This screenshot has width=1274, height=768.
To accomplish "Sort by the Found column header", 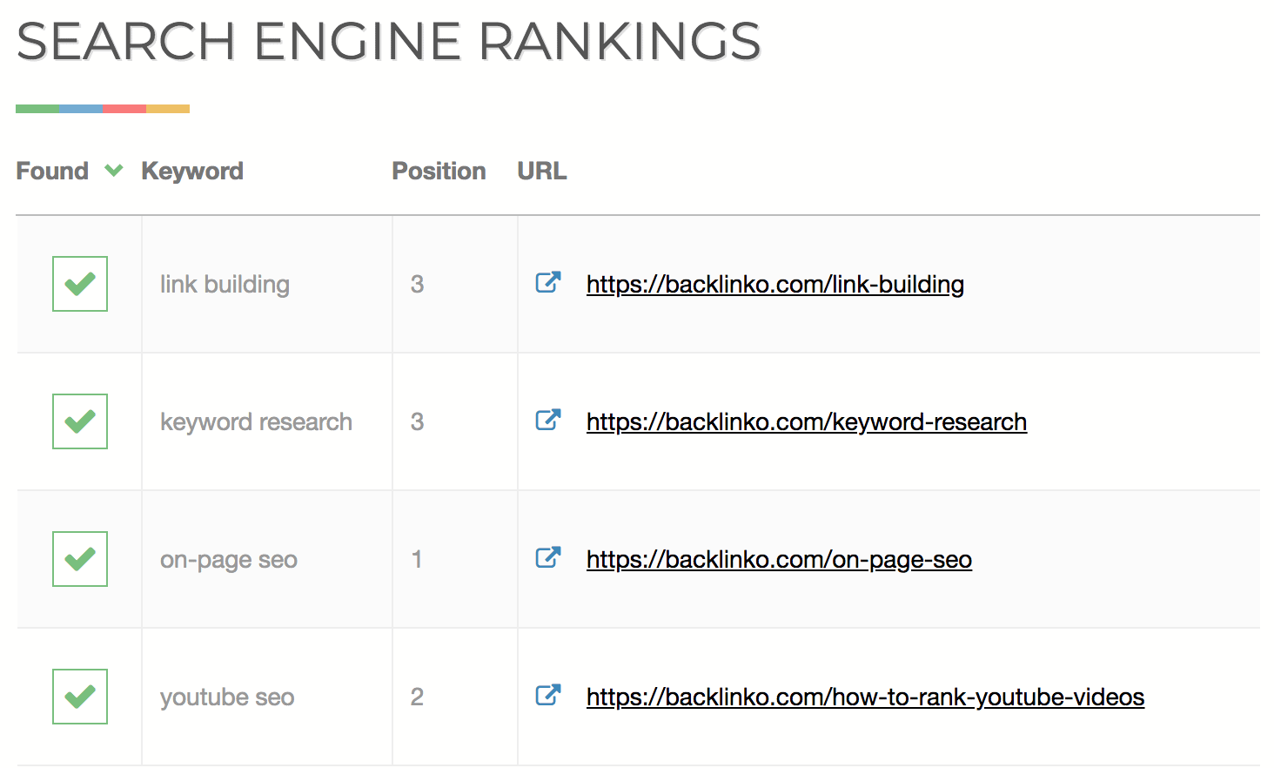I will [52, 171].
